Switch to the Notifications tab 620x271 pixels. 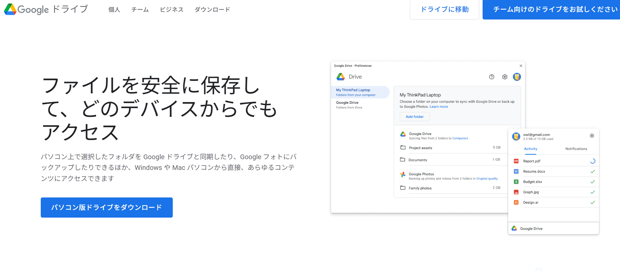[576, 149]
